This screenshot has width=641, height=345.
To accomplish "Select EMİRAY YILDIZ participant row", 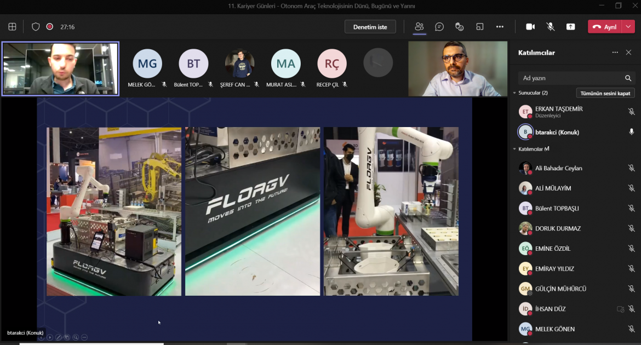I will tap(576, 268).
